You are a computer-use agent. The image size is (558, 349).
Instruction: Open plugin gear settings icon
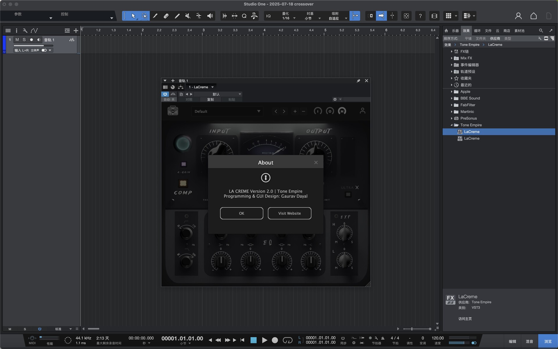click(x=335, y=99)
